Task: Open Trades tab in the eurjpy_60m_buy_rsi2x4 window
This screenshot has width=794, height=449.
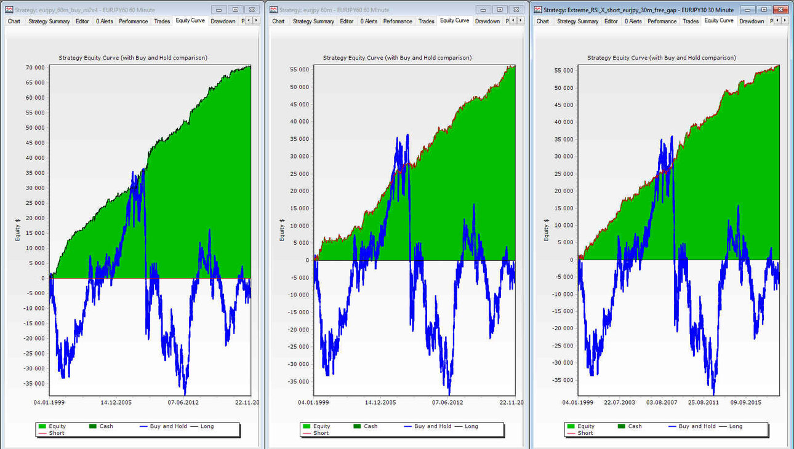Action: point(162,21)
